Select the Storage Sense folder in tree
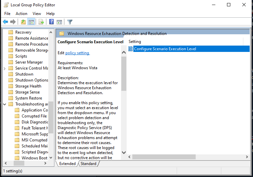 tap(27, 92)
